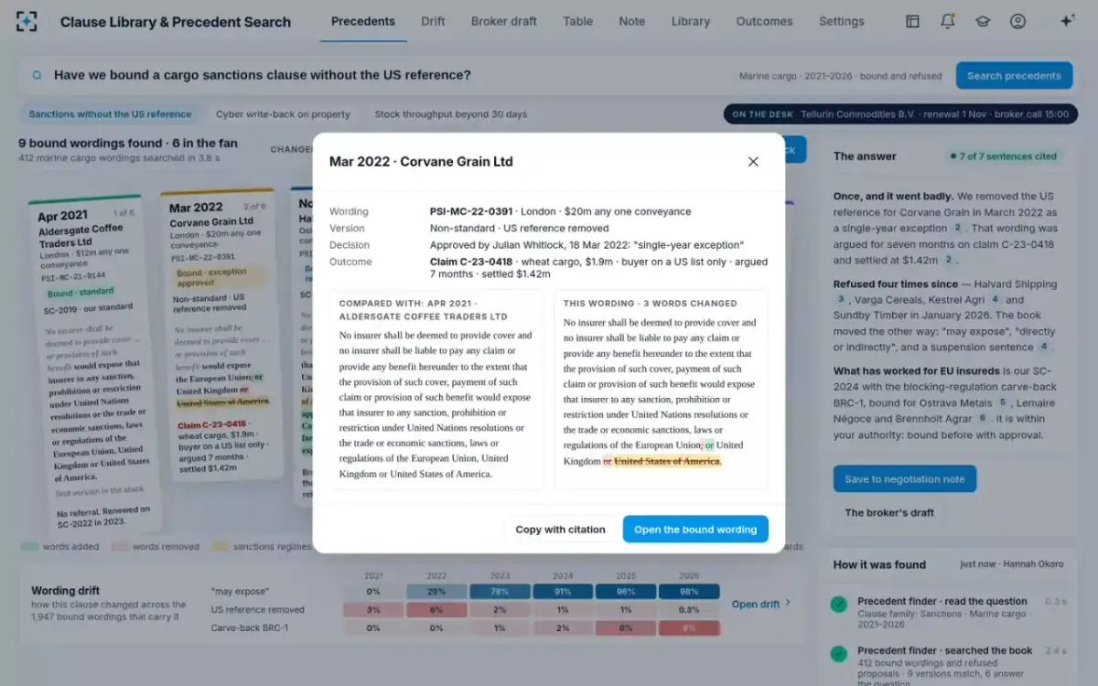Click citation 2 after "settled at $1.42m"
This screenshot has height=686, width=1098.
point(949,260)
